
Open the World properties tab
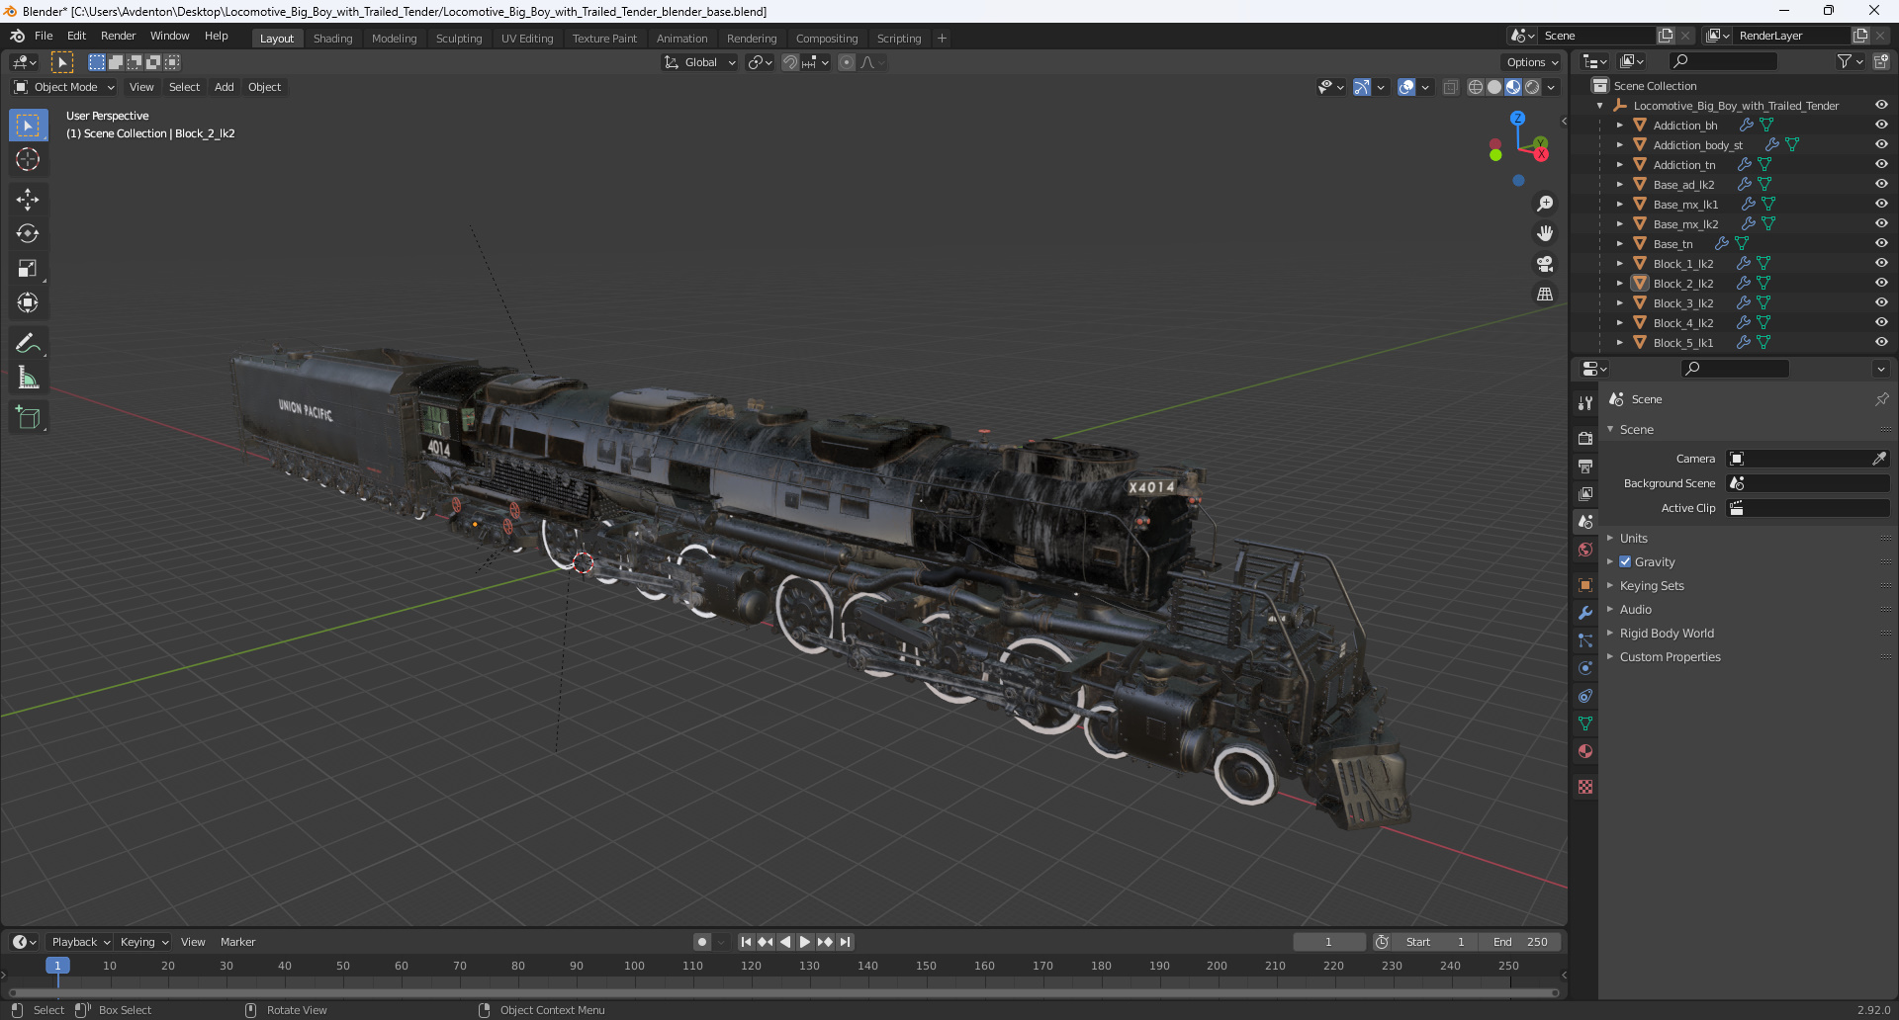[1585, 550]
